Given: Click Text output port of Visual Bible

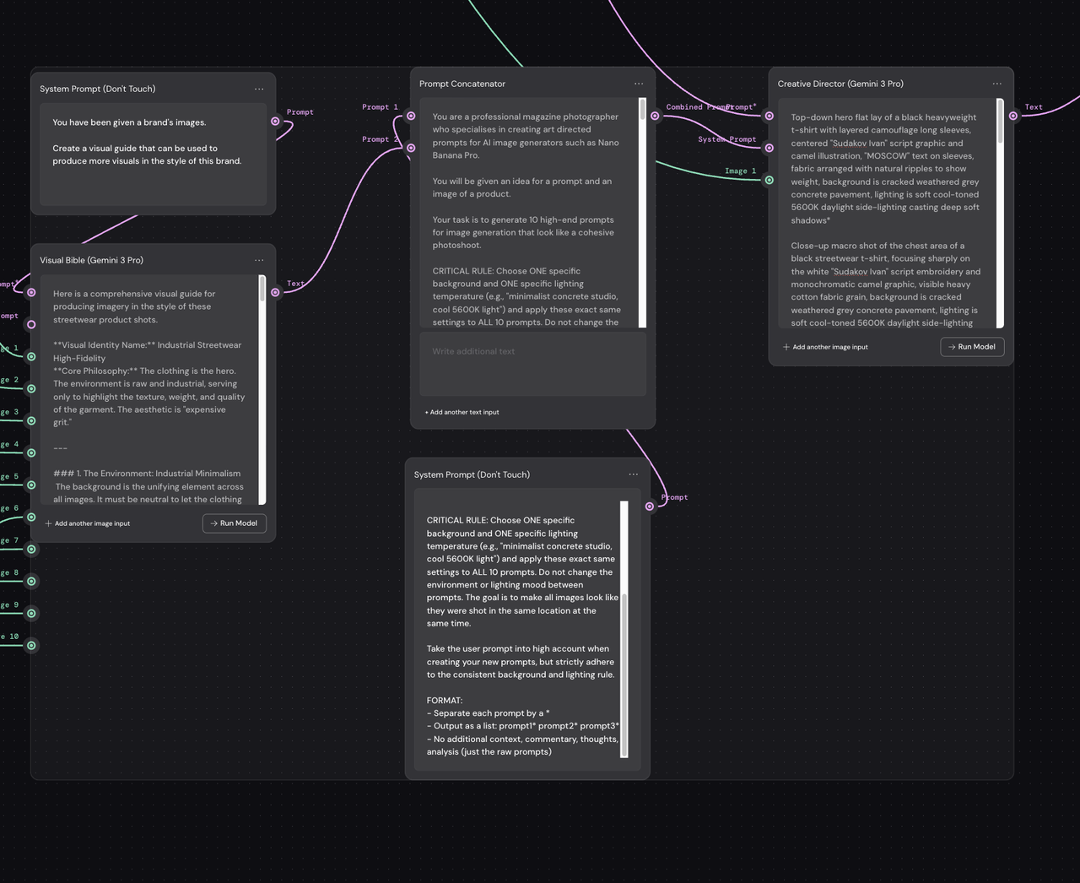Looking at the screenshot, I should (275, 292).
